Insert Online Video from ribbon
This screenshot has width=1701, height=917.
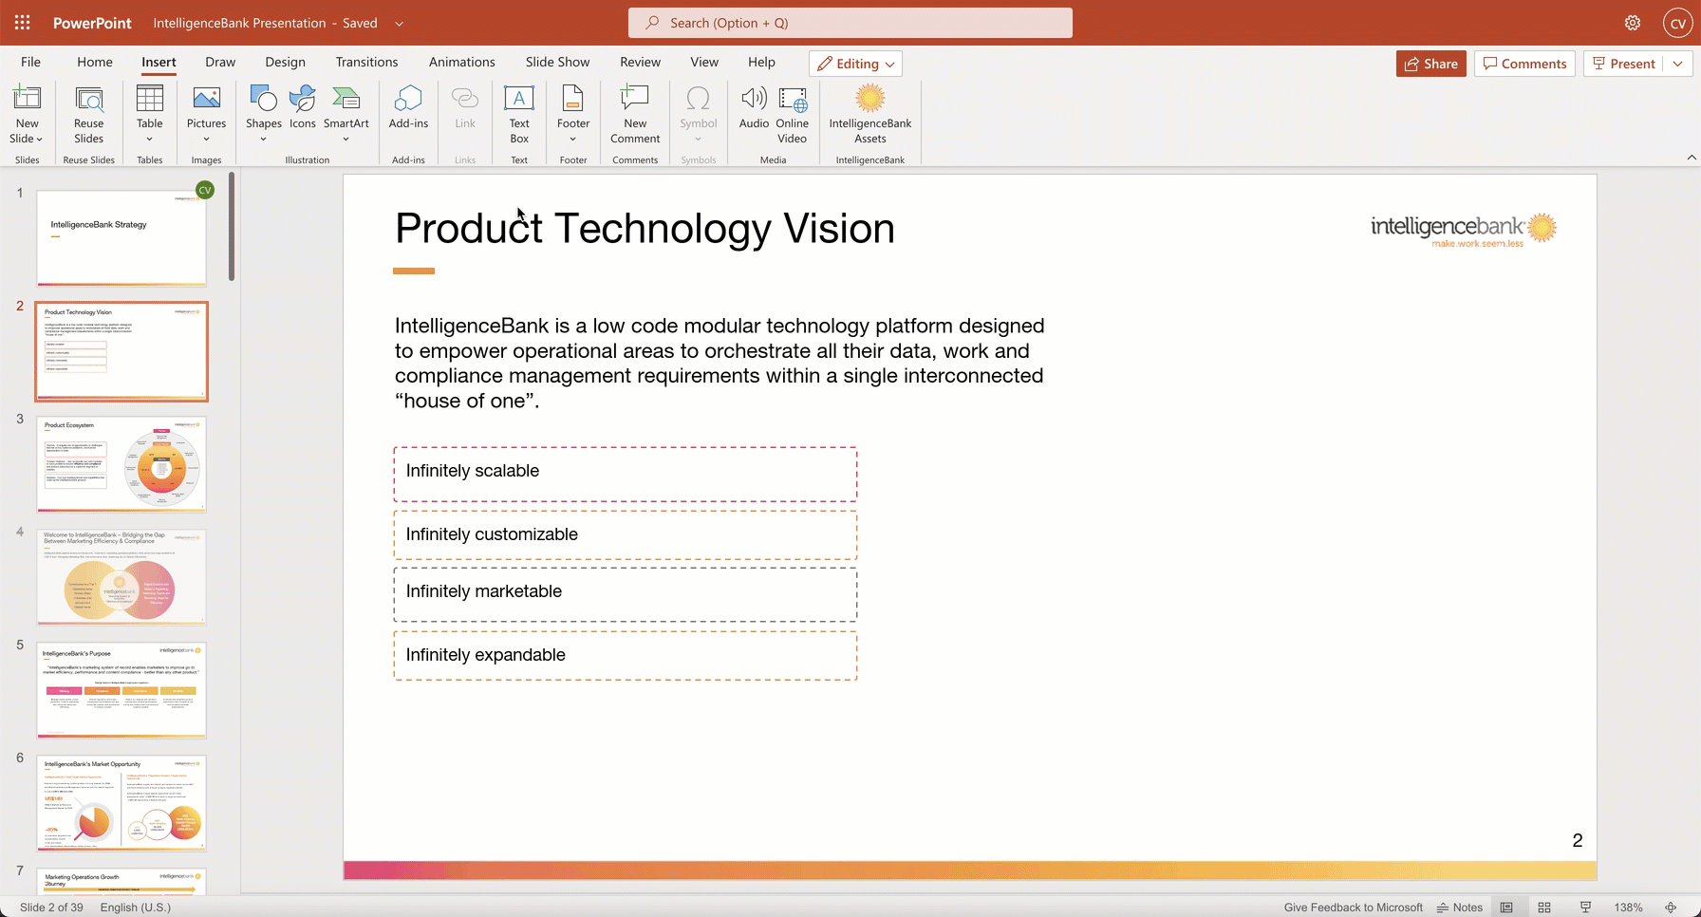792,114
